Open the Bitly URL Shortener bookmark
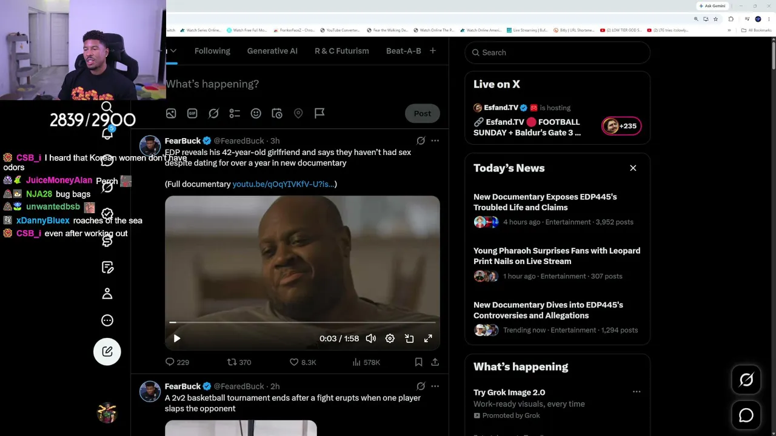776x436 pixels. tap(574, 30)
